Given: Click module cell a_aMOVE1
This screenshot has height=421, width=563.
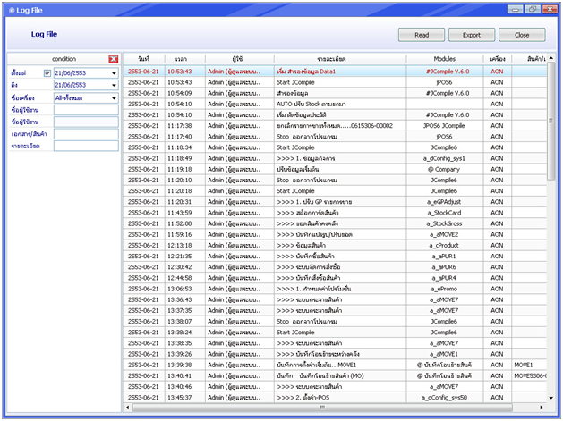Looking at the screenshot, I should coord(445,354).
